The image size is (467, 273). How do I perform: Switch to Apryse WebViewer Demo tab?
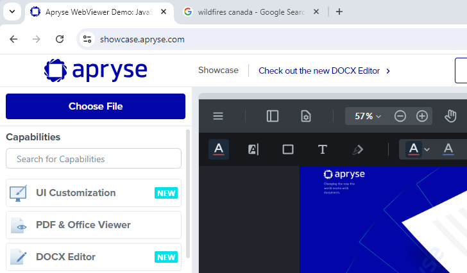click(98, 12)
